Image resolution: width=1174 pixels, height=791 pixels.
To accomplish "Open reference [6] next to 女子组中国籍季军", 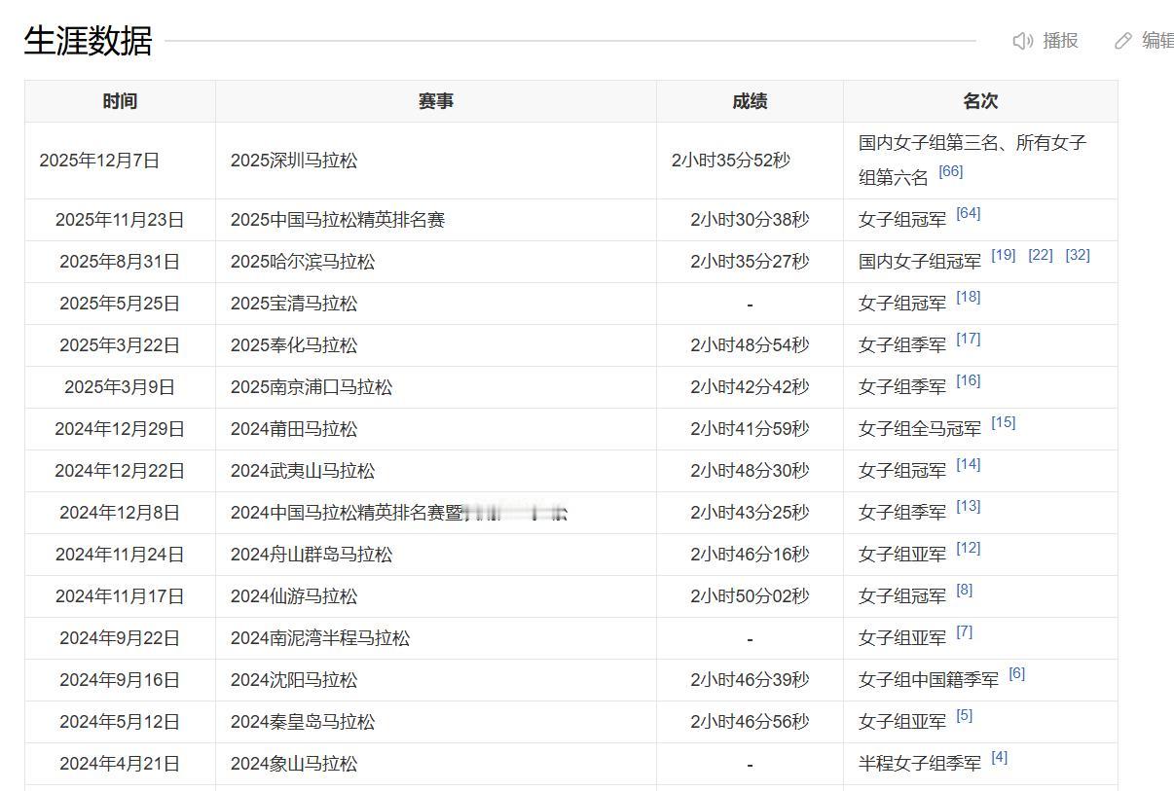I will [x=1017, y=673].
